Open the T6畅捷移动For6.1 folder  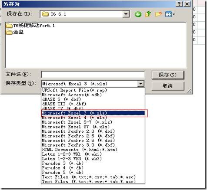coord(30,26)
